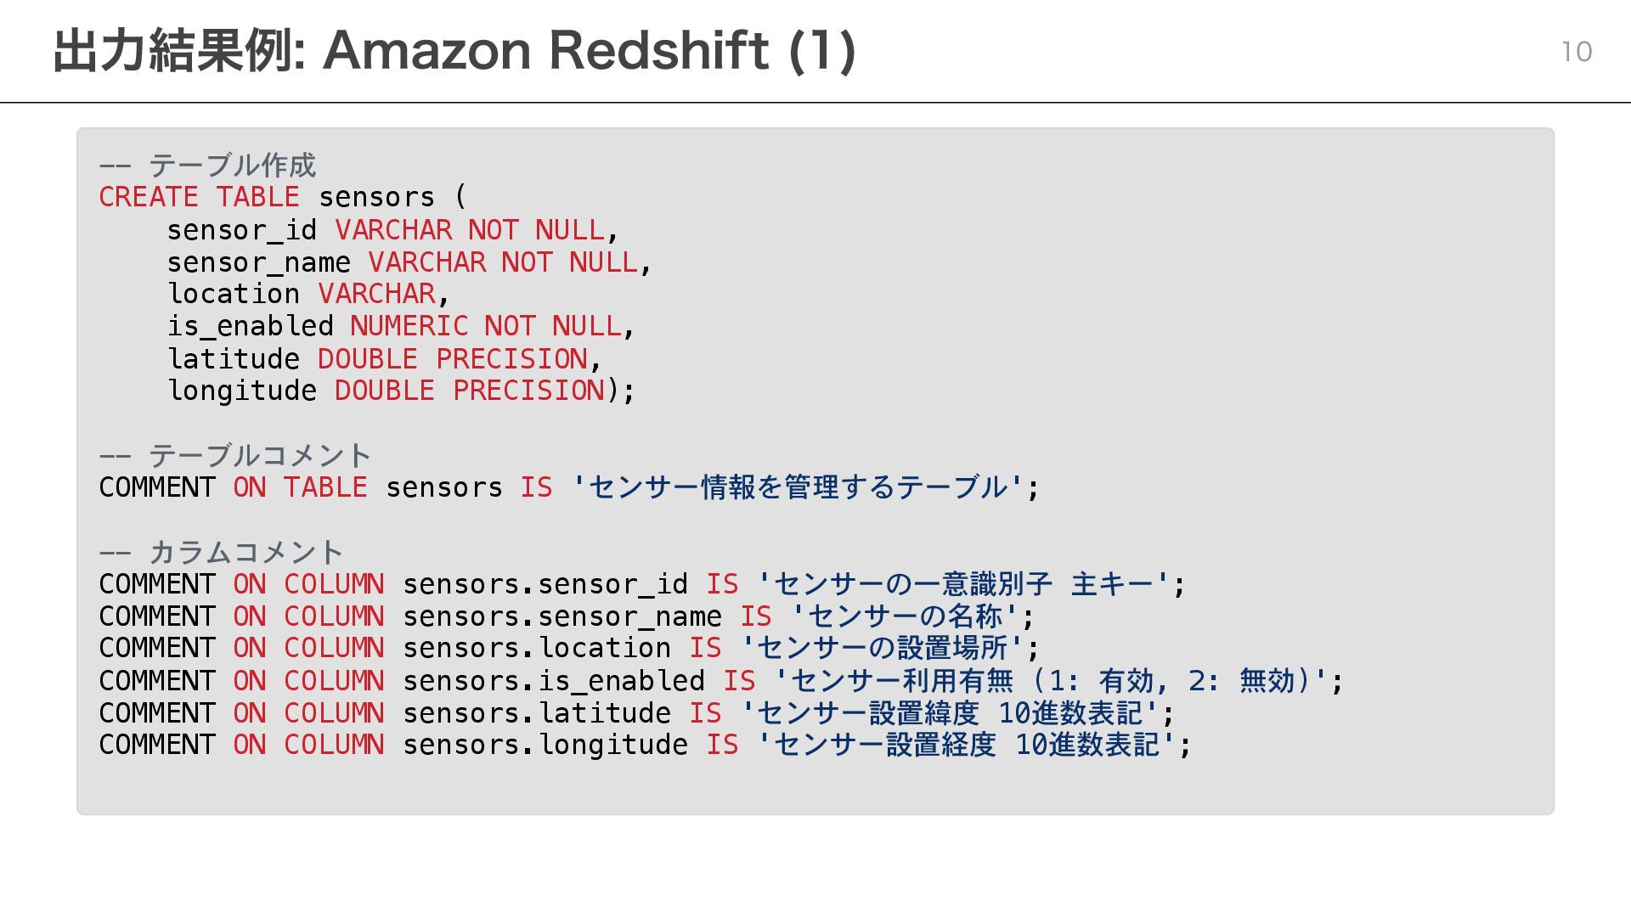Click the 'センサー情報を管理するテーブル' string
Viewport: 1631px width, 917px height.
click(x=798, y=487)
